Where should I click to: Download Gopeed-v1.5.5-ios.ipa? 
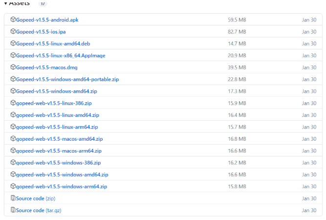pos(41,32)
